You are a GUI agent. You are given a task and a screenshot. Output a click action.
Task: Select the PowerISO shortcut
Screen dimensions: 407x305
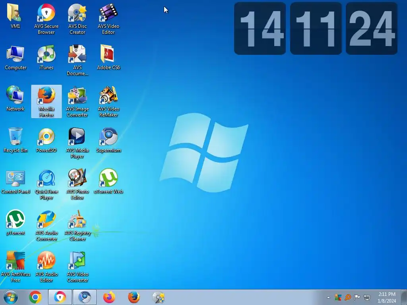pos(46,140)
